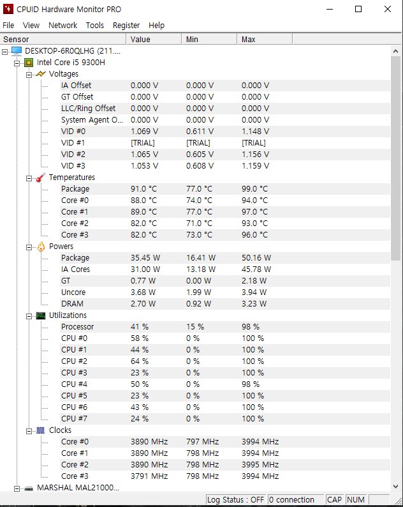This screenshot has width=403, height=507.
Task: Click the CPUID app icon in title bar
Action: tap(8, 10)
